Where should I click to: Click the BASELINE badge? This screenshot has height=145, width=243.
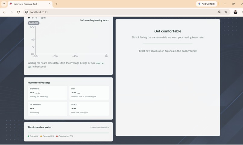[x=33, y=23]
